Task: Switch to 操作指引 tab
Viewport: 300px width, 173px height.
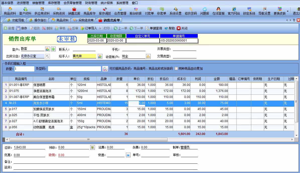Action: click(x=37, y=20)
